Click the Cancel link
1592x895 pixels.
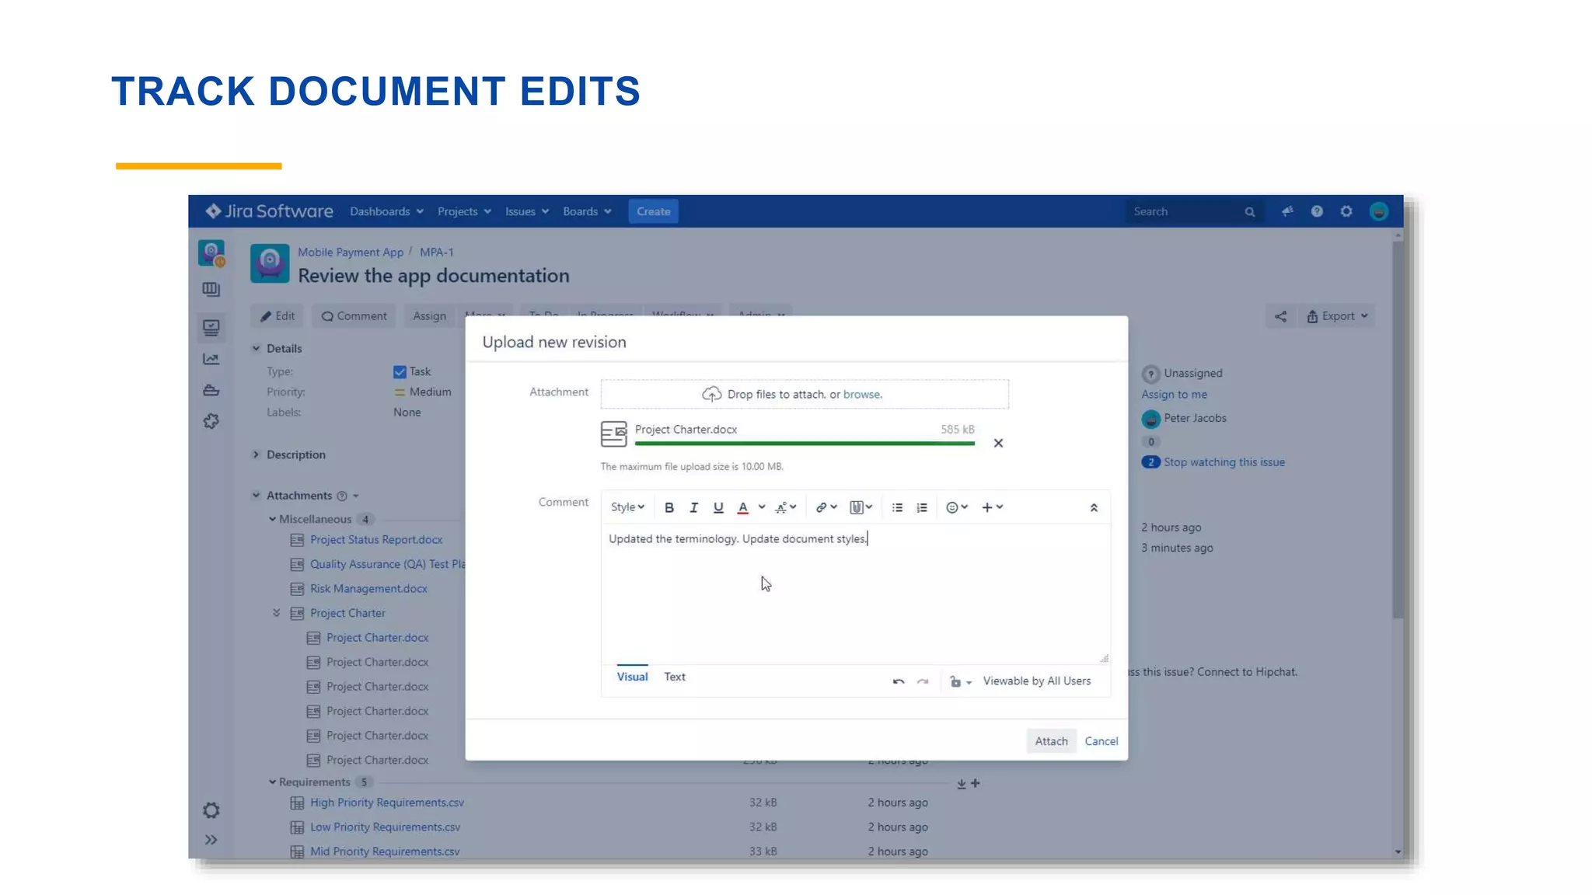coord(1101,741)
